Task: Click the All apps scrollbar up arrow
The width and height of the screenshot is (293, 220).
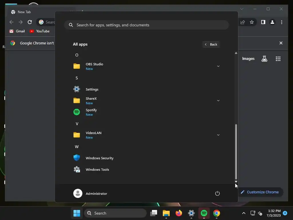Action: click(x=236, y=53)
